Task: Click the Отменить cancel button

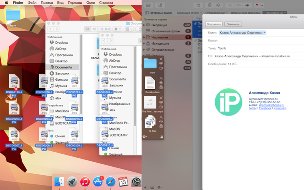Action: pos(233,24)
